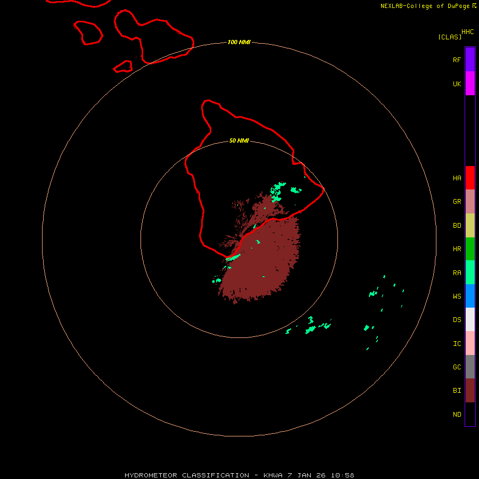Click the KHWA station identifier in caption
Screen dimensions: 479x479
(x=273, y=475)
